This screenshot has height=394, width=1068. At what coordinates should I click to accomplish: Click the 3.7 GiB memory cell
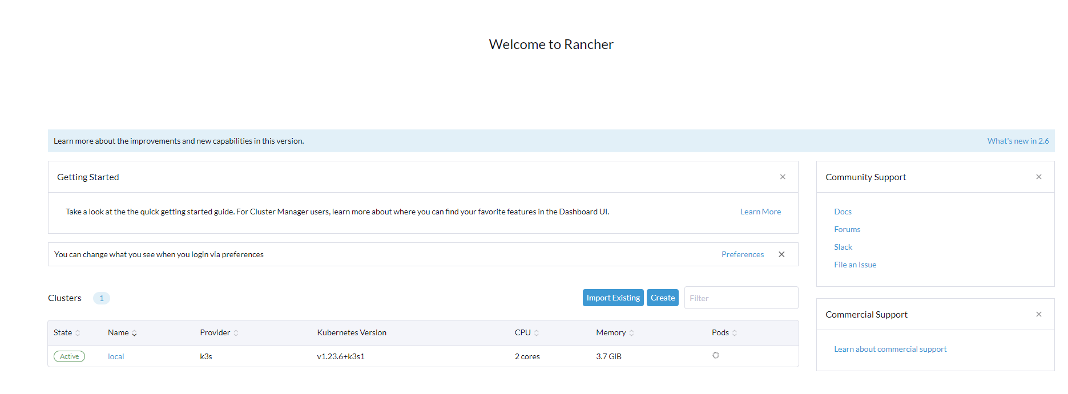(608, 356)
